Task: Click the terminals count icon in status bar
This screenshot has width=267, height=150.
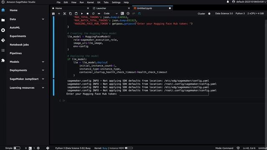Action: click(30, 148)
